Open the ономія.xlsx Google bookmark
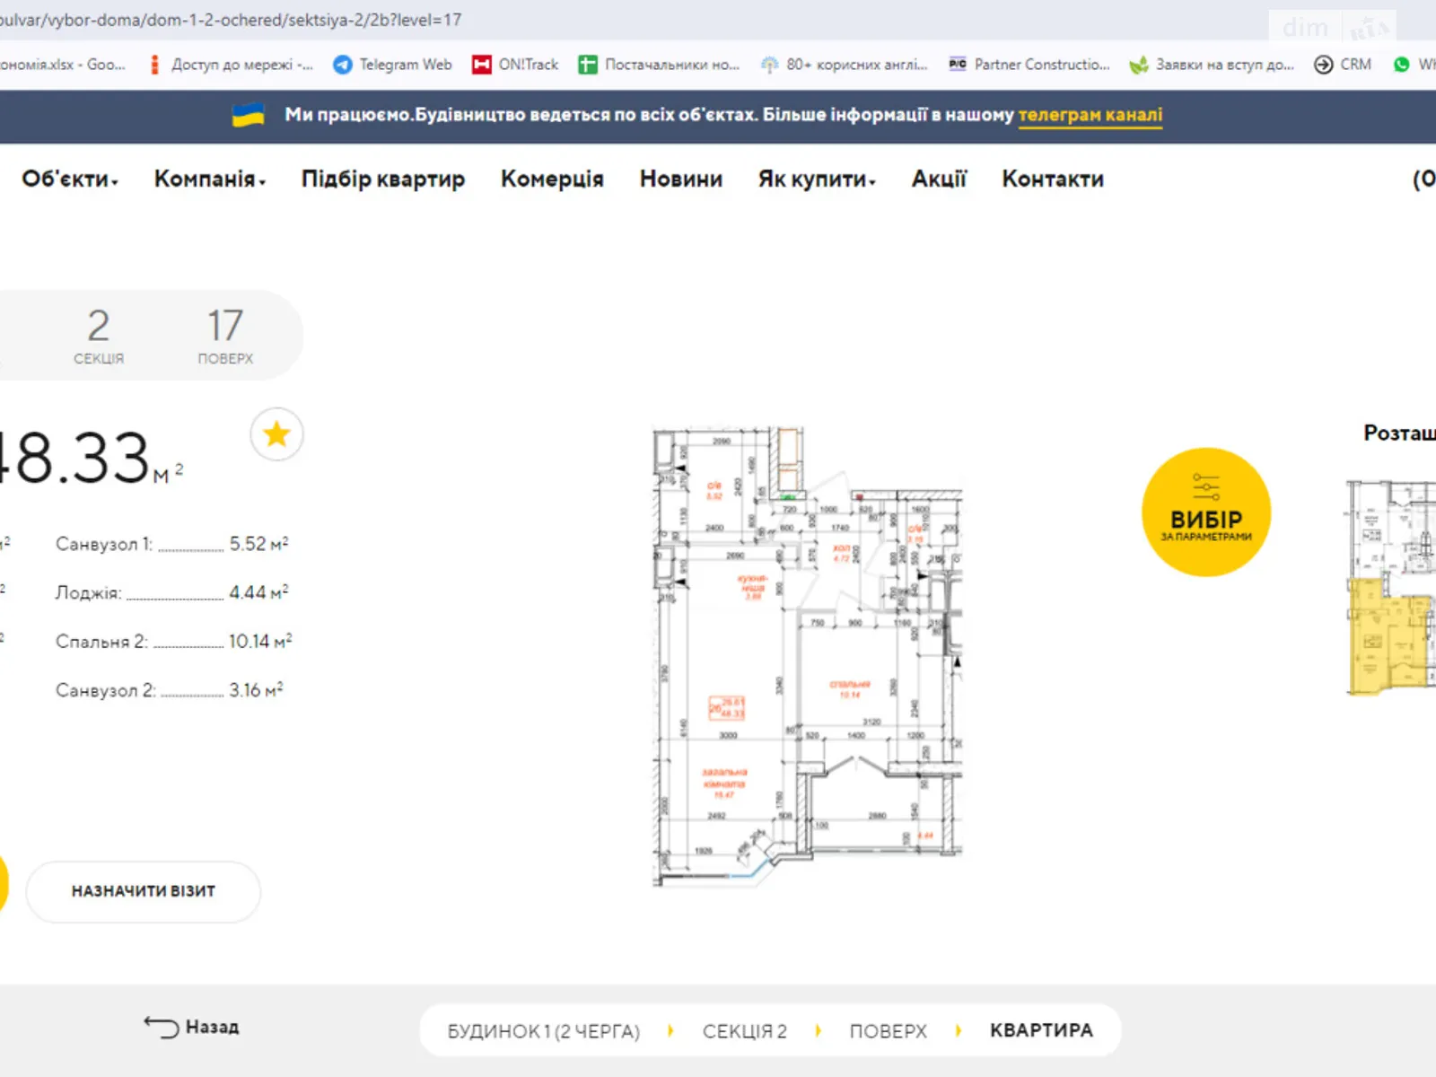The width and height of the screenshot is (1436, 1077). [63, 65]
